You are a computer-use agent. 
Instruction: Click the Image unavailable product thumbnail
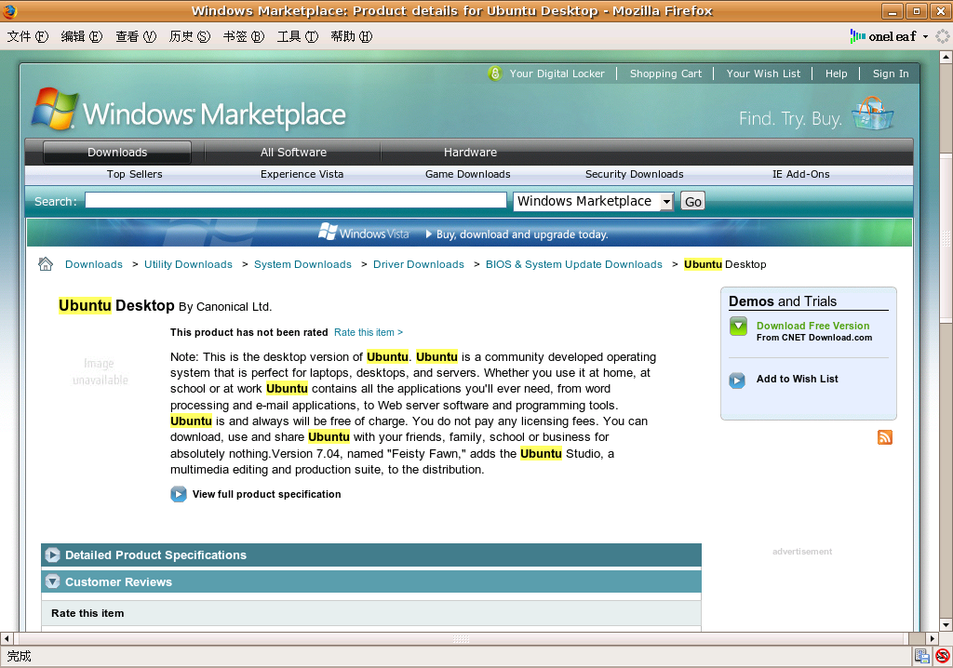(101, 371)
